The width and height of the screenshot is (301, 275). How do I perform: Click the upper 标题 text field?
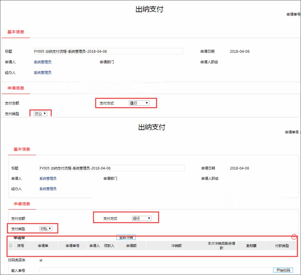pos(108,51)
